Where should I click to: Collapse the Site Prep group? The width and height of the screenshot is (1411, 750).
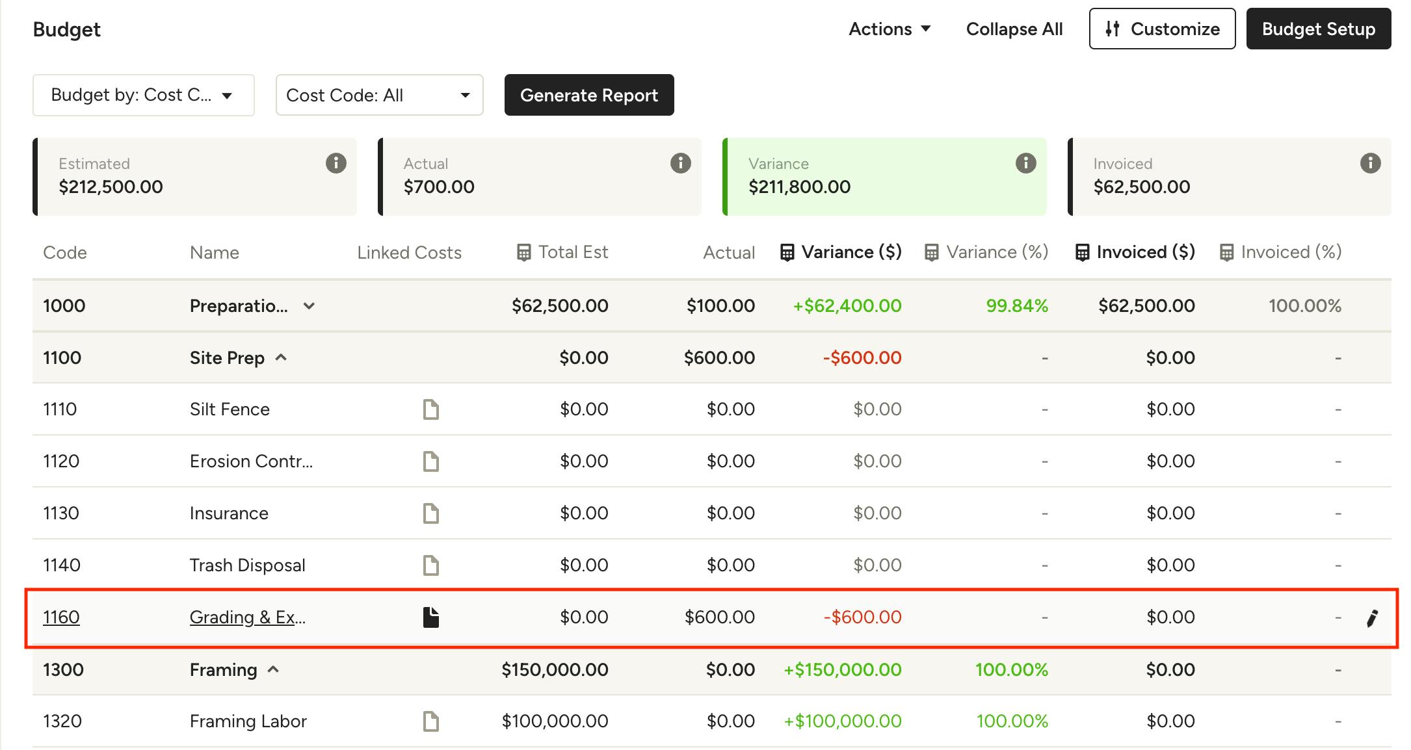point(281,357)
